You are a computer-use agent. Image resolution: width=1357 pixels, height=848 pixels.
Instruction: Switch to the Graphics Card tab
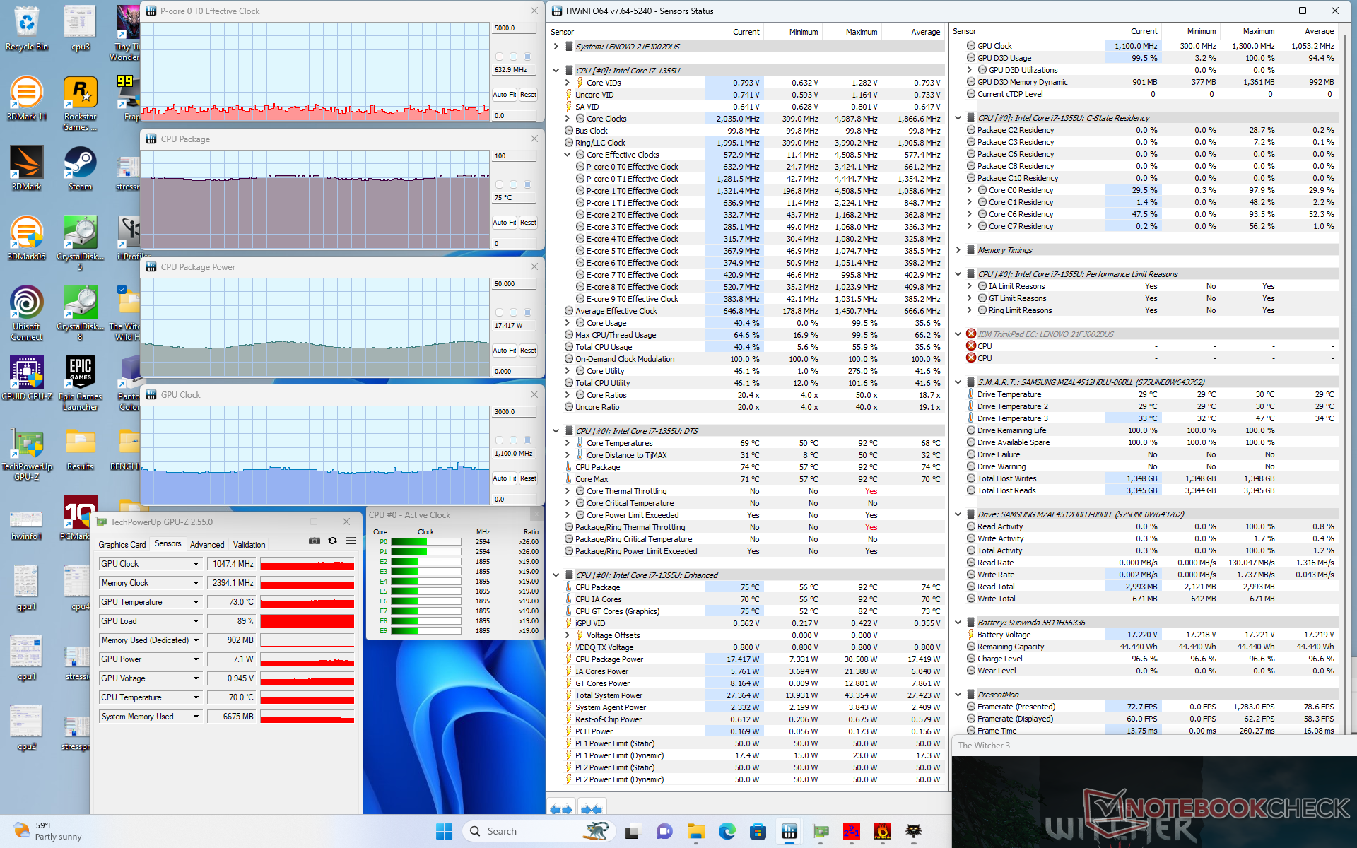122,544
